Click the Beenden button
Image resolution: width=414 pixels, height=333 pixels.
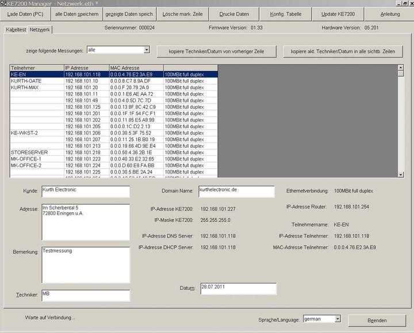pyautogui.click(x=377, y=320)
